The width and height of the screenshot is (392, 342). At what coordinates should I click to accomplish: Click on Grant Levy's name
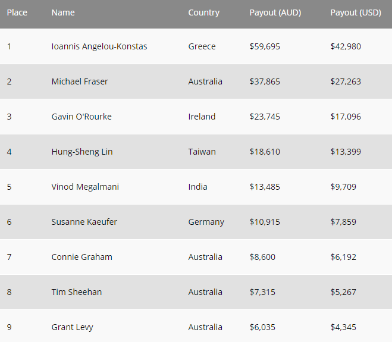coord(73,327)
